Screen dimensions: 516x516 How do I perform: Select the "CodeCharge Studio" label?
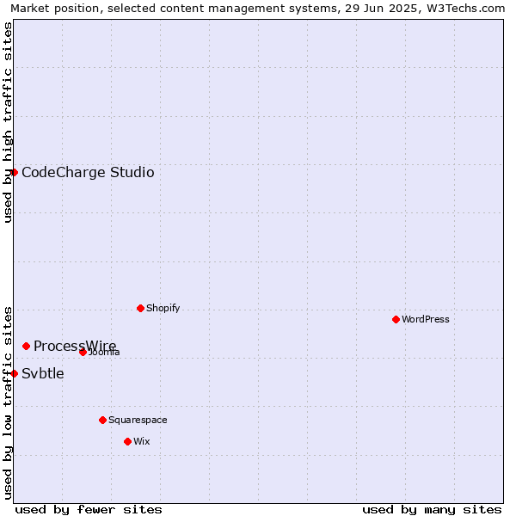coord(88,173)
